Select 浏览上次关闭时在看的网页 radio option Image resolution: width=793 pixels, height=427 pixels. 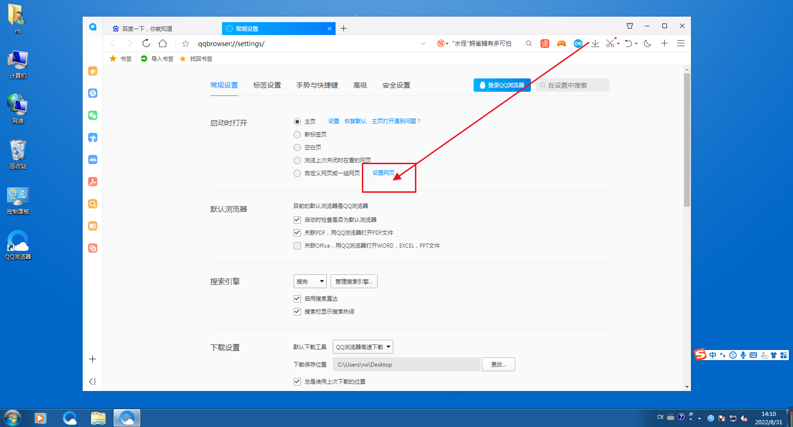coord(297,160)
